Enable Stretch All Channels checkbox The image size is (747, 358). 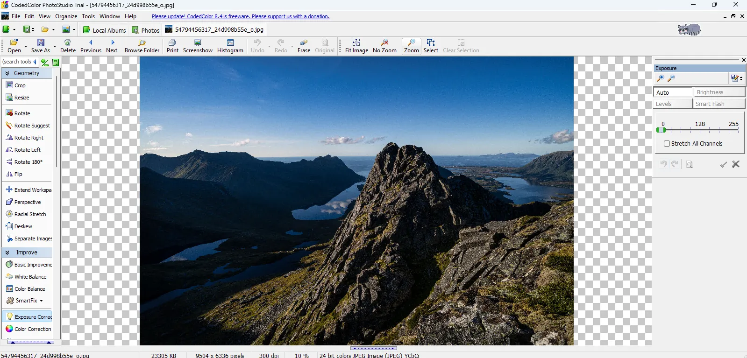[667, 144]
